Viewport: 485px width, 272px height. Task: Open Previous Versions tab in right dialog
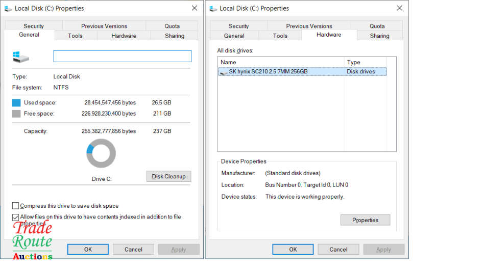(x=309, y=26)
